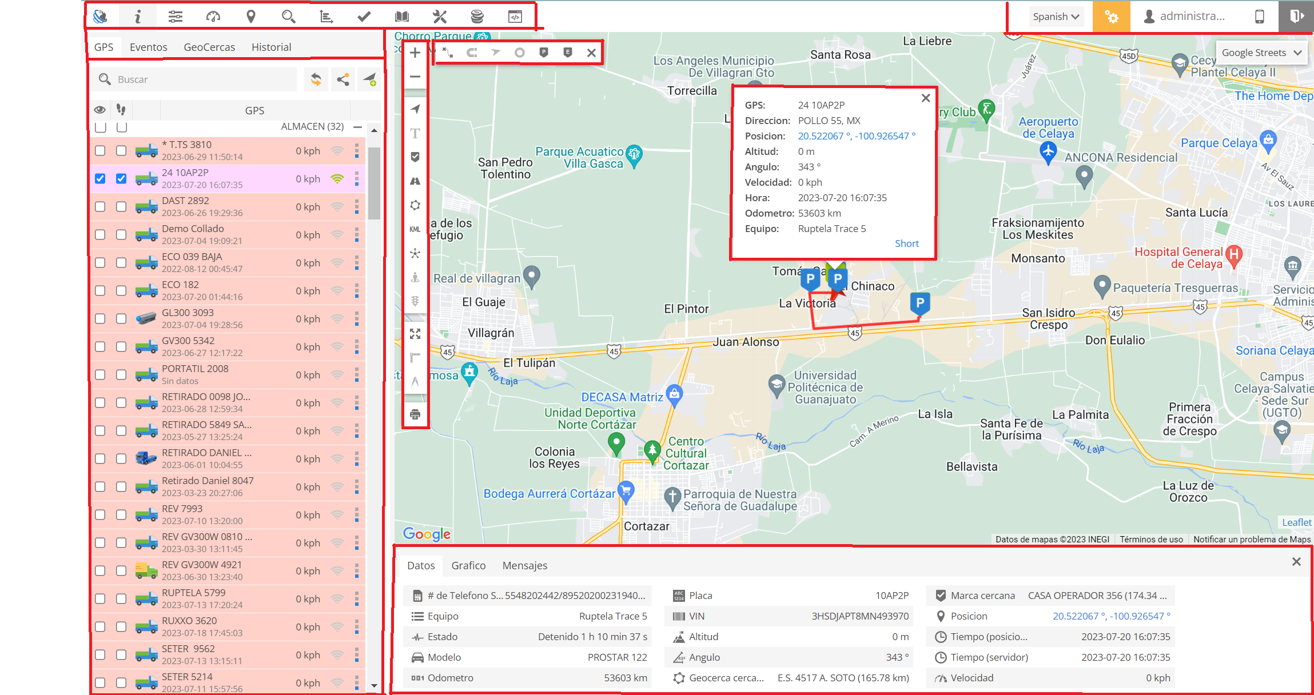Toggle the parking P marker icon in history toolbar
This screenshot has width=1314, height=695.
coord(544,53)
